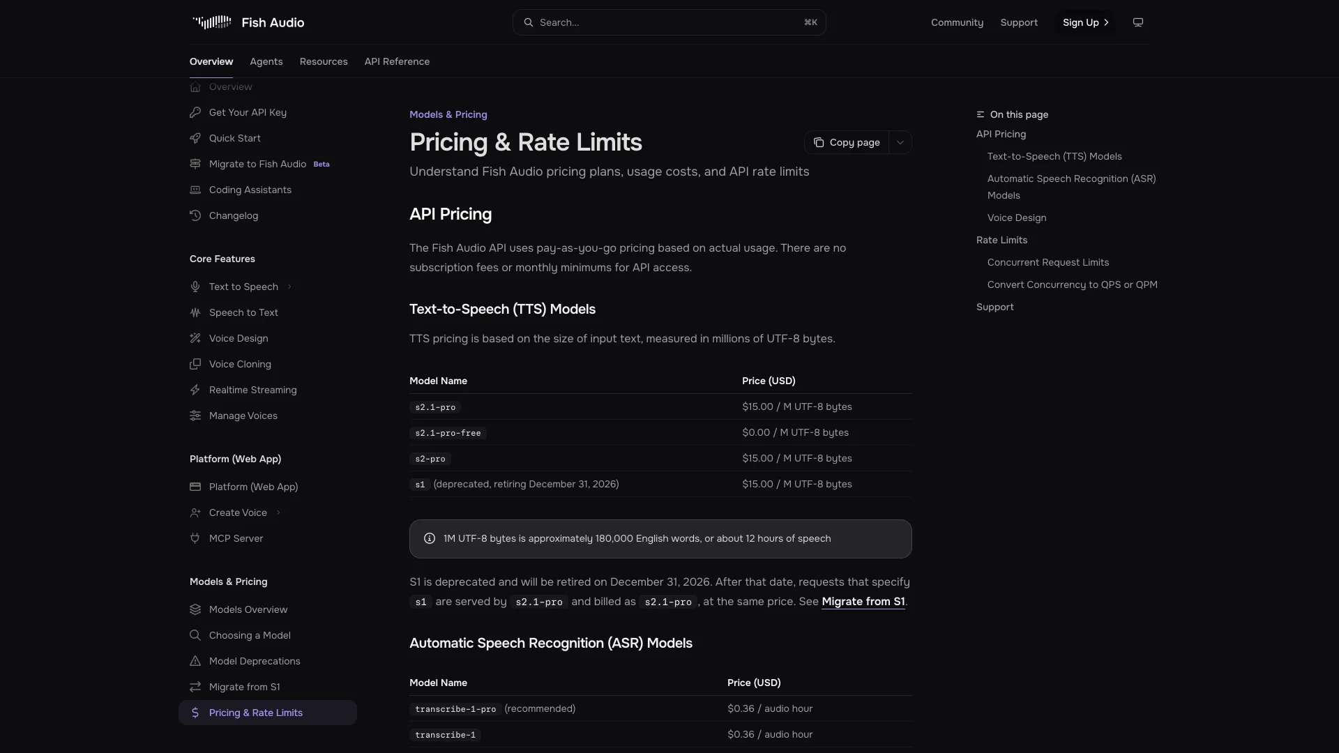The image size is (1339, 753).
Task: Switch to the Overview tab
Action: pyautogui.click(x=211, y=61)
